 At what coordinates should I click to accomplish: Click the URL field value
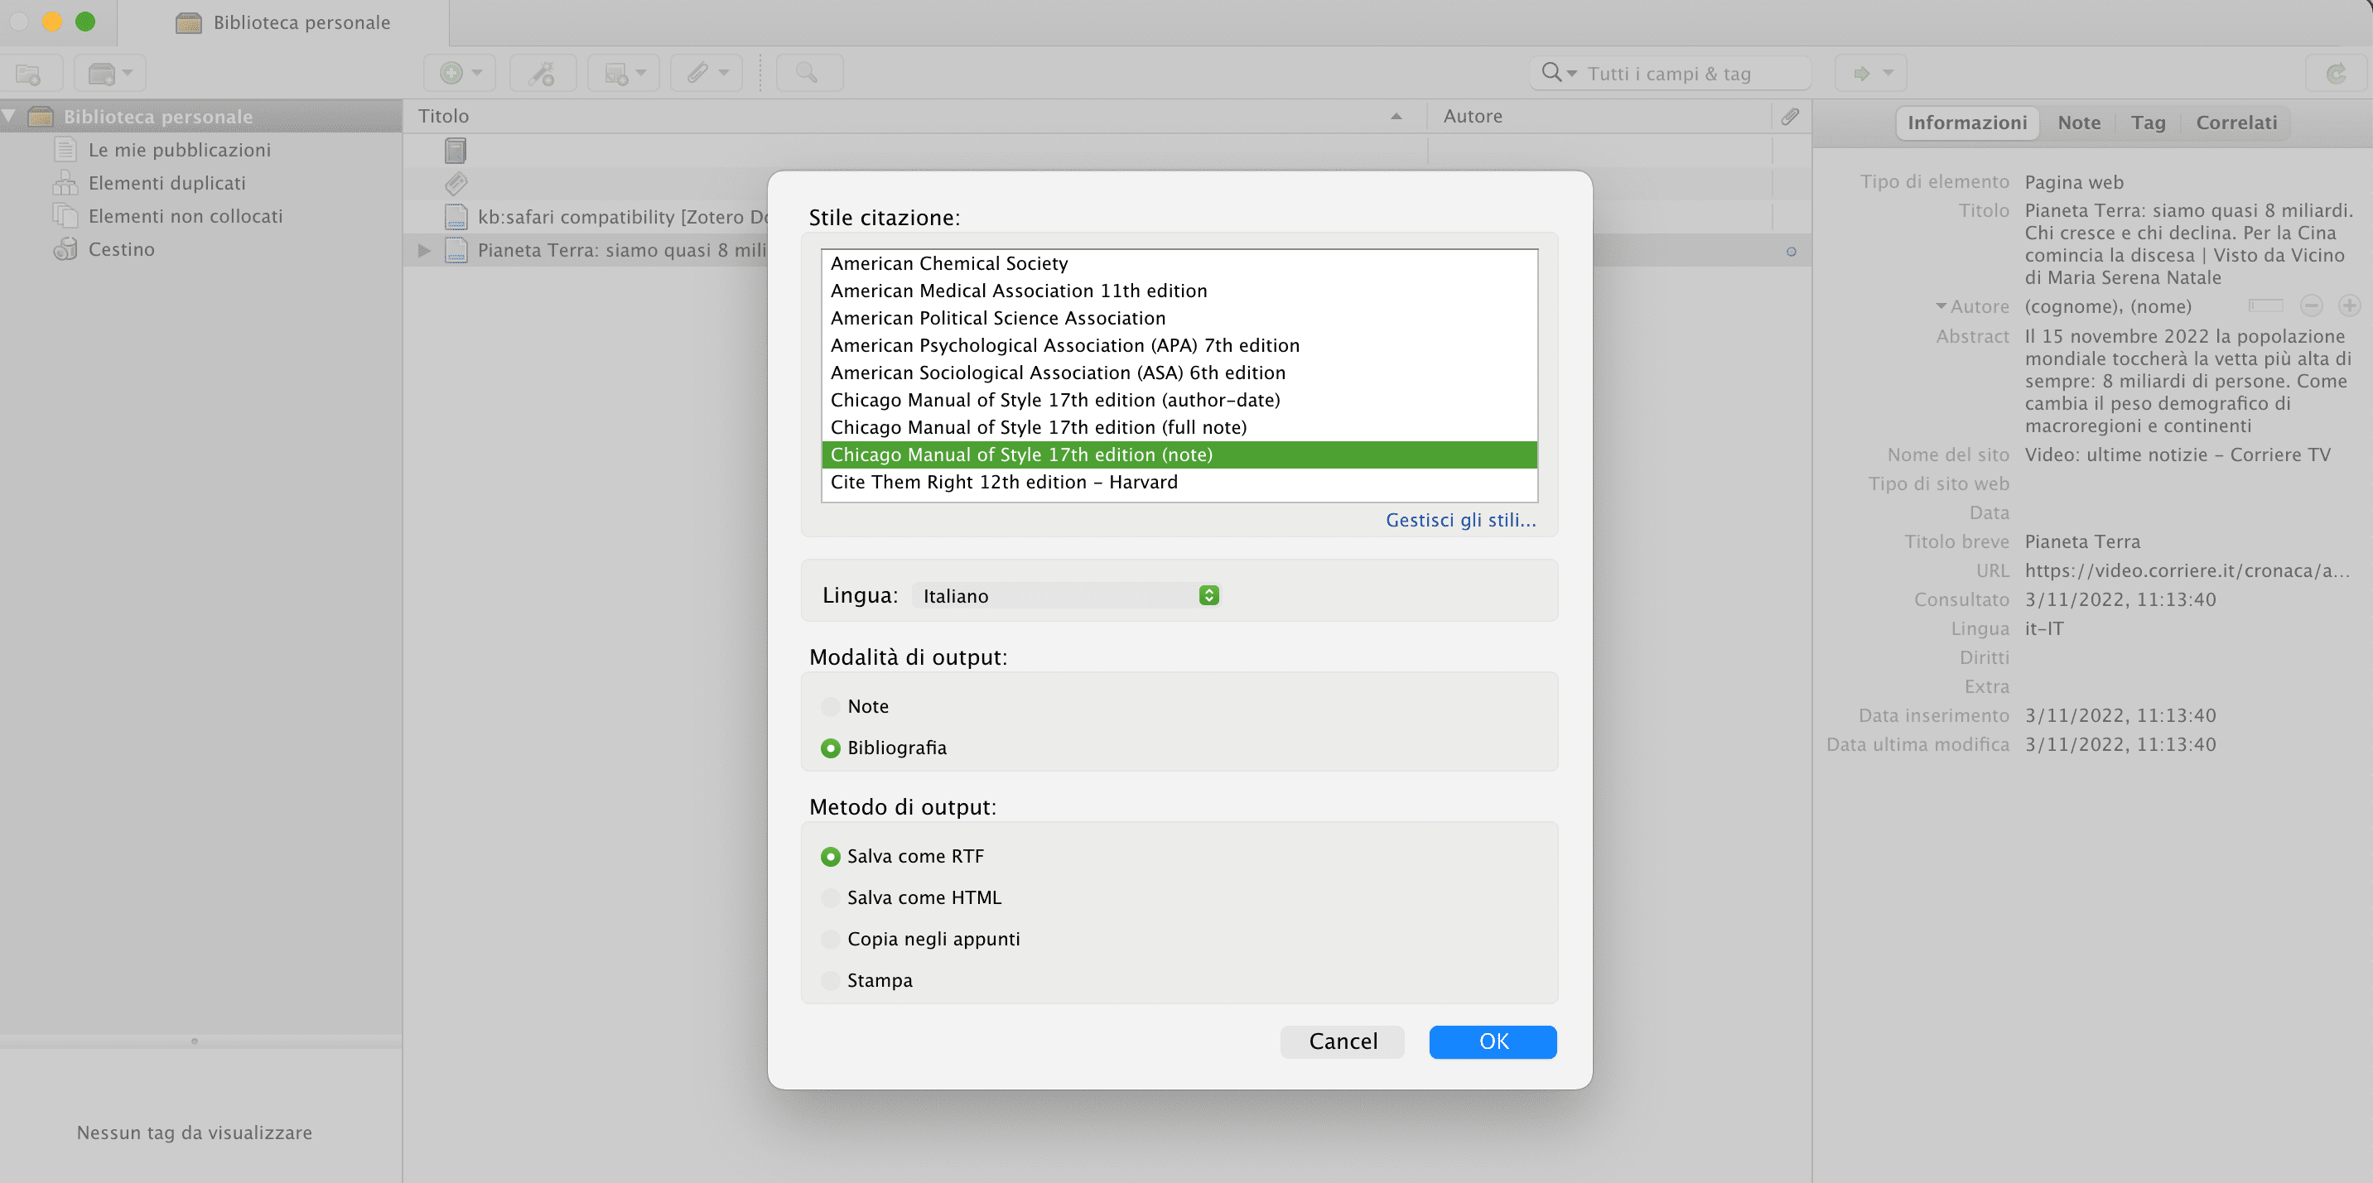pyautogui.click(x=2187, y=570)
